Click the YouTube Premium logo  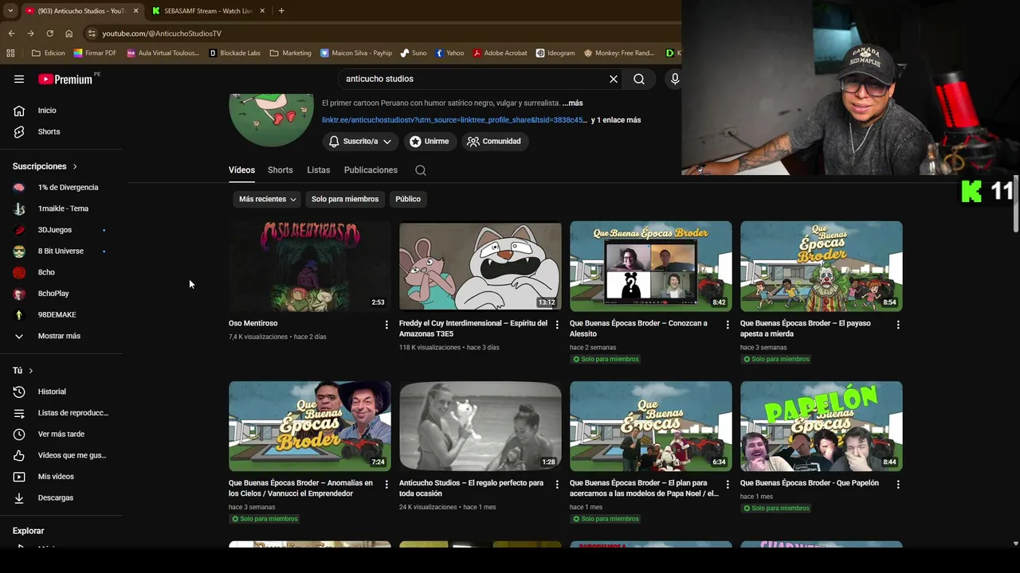tap(65, 79)
